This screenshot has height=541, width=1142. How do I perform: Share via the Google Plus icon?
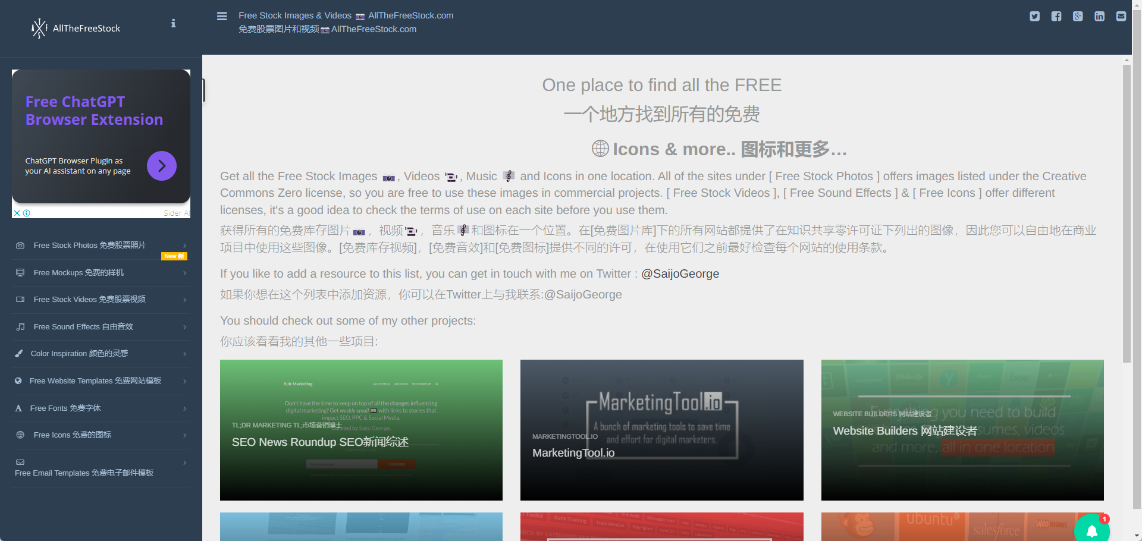pyautogui.click(x=1078, y=16)
